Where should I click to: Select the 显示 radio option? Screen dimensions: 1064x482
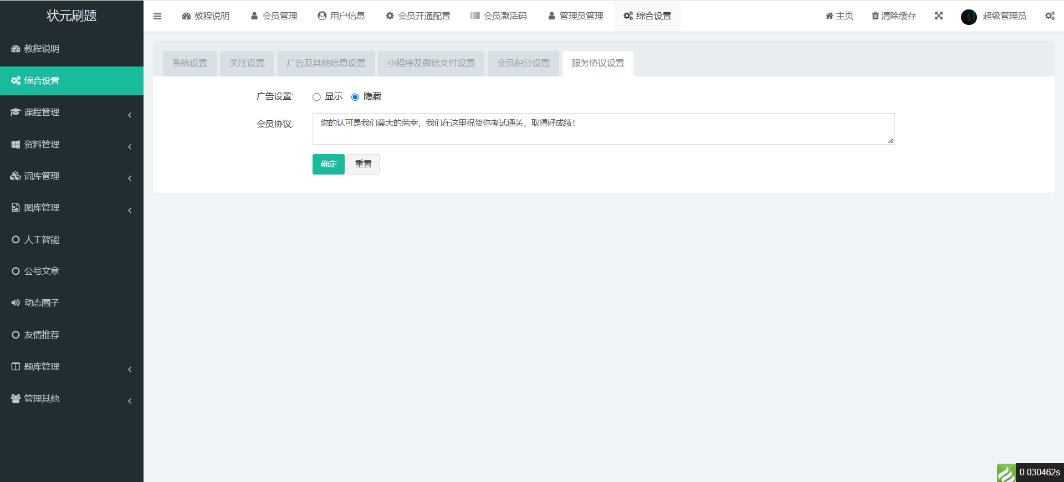(x=316, y=97)
